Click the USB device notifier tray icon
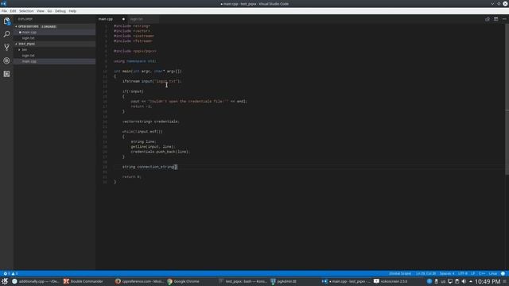 [436, 281]
